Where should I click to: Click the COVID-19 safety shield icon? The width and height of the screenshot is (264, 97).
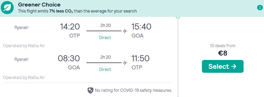click(90, 90)
